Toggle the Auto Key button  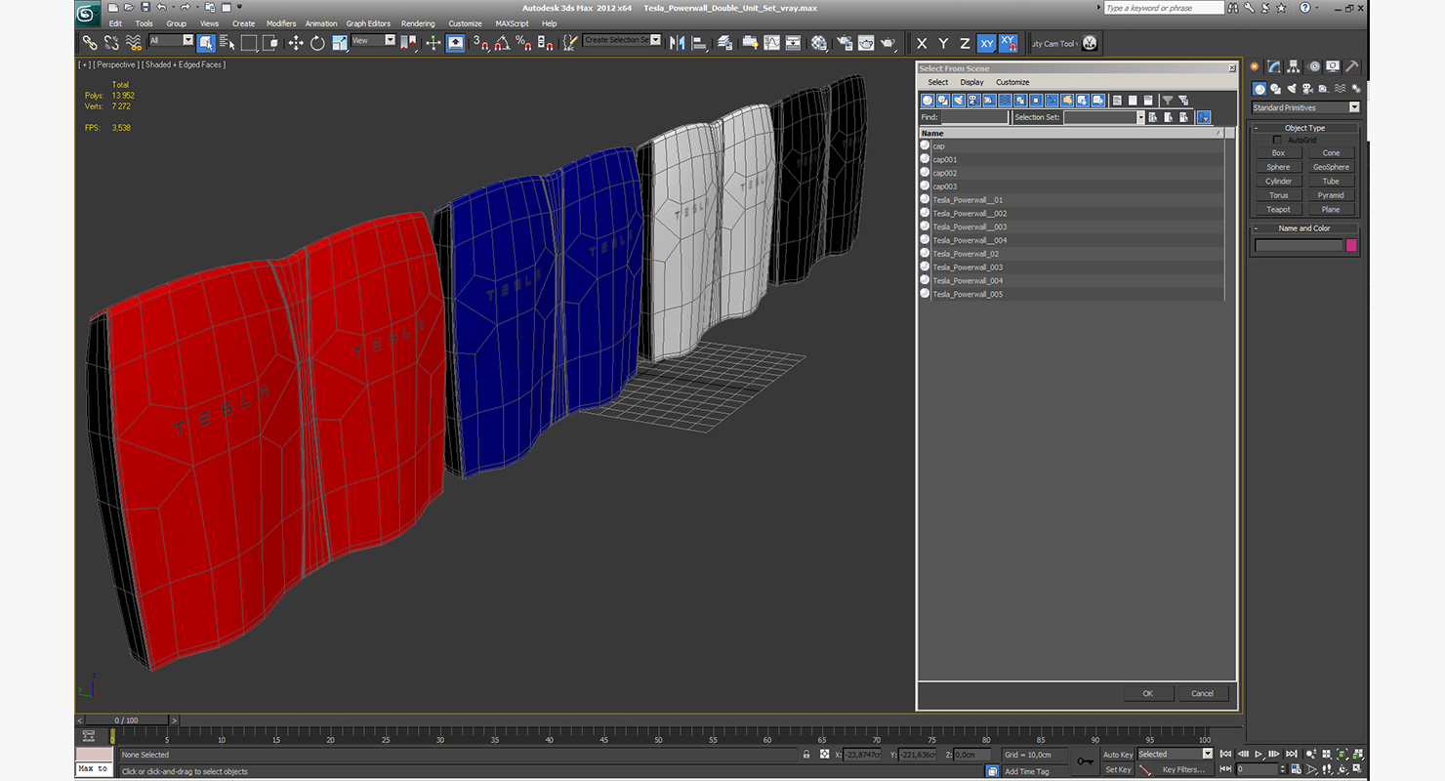coord(1118,755)
